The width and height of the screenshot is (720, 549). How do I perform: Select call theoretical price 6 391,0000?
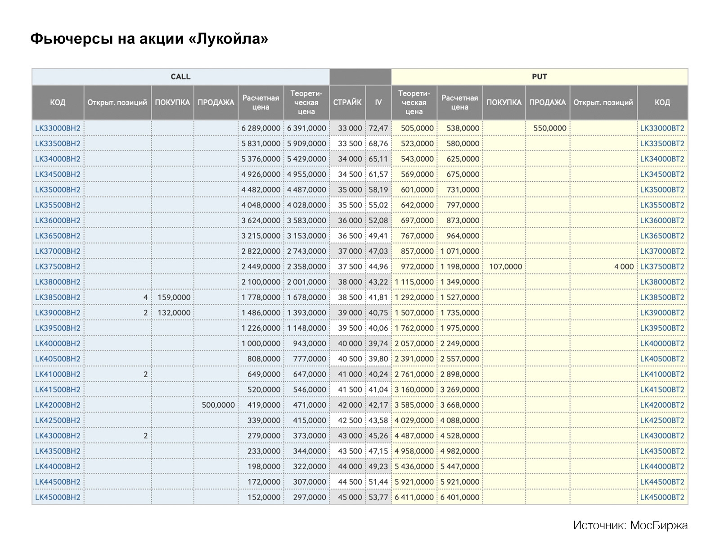point(306,128)
